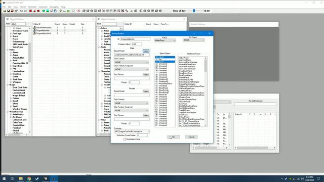Click the open-folder icon in the main toolbar
This screenshot has height=182, width=324.
coord(5,11)
